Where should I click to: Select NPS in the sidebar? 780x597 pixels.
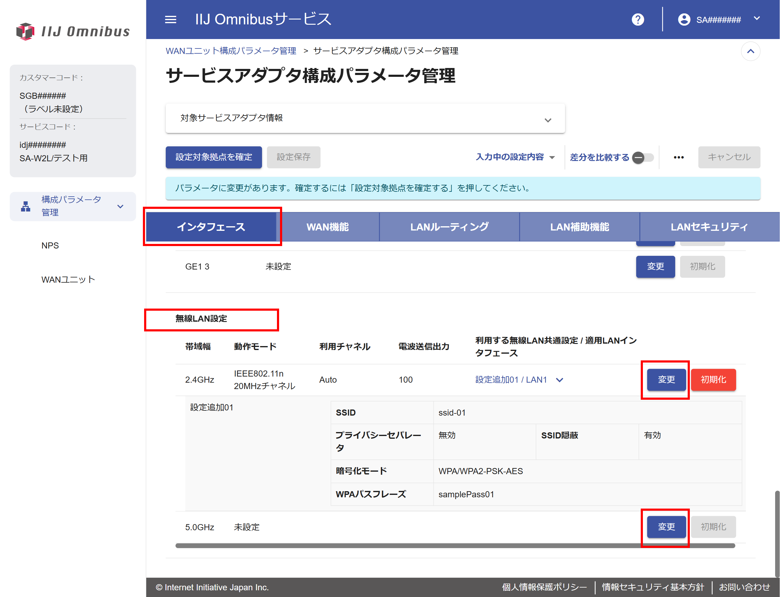tap(50, 245)
